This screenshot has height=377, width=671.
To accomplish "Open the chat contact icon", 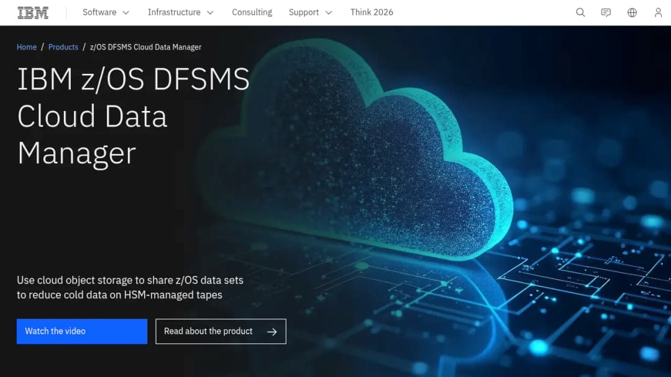I will (x=606, y=12).
